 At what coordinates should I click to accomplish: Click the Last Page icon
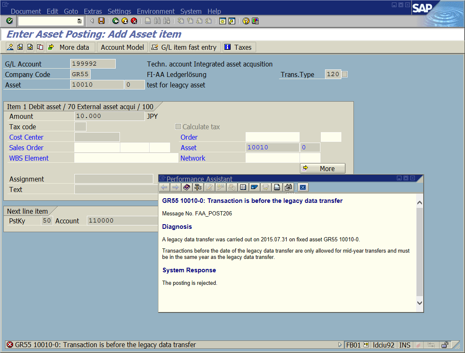point(209,21)
